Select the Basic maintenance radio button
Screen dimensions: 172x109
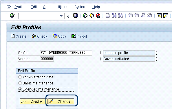[x=20, y=83]
